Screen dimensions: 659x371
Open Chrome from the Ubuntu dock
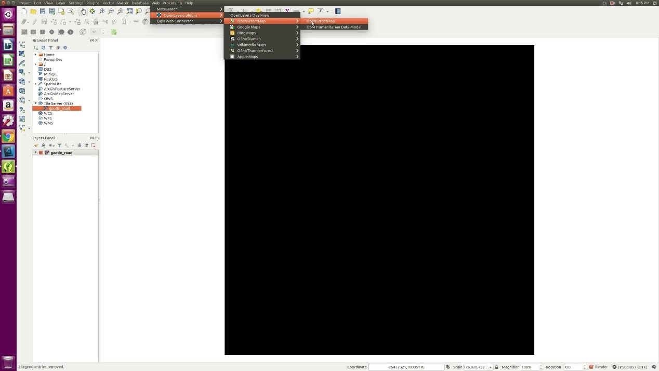8,137
